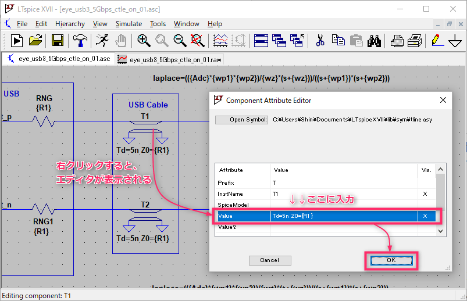Screen dimensions: 467x301
Task: Close the Component Attribute Editor dialog
Action: [x=443, y=100]
